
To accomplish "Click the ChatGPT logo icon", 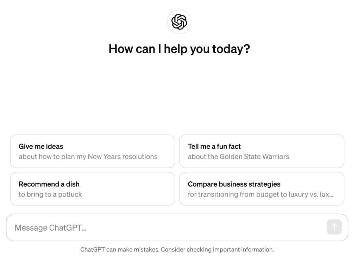I will coord(179,22).
